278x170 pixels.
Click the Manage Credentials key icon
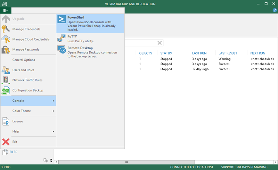[x=6, y=29]
